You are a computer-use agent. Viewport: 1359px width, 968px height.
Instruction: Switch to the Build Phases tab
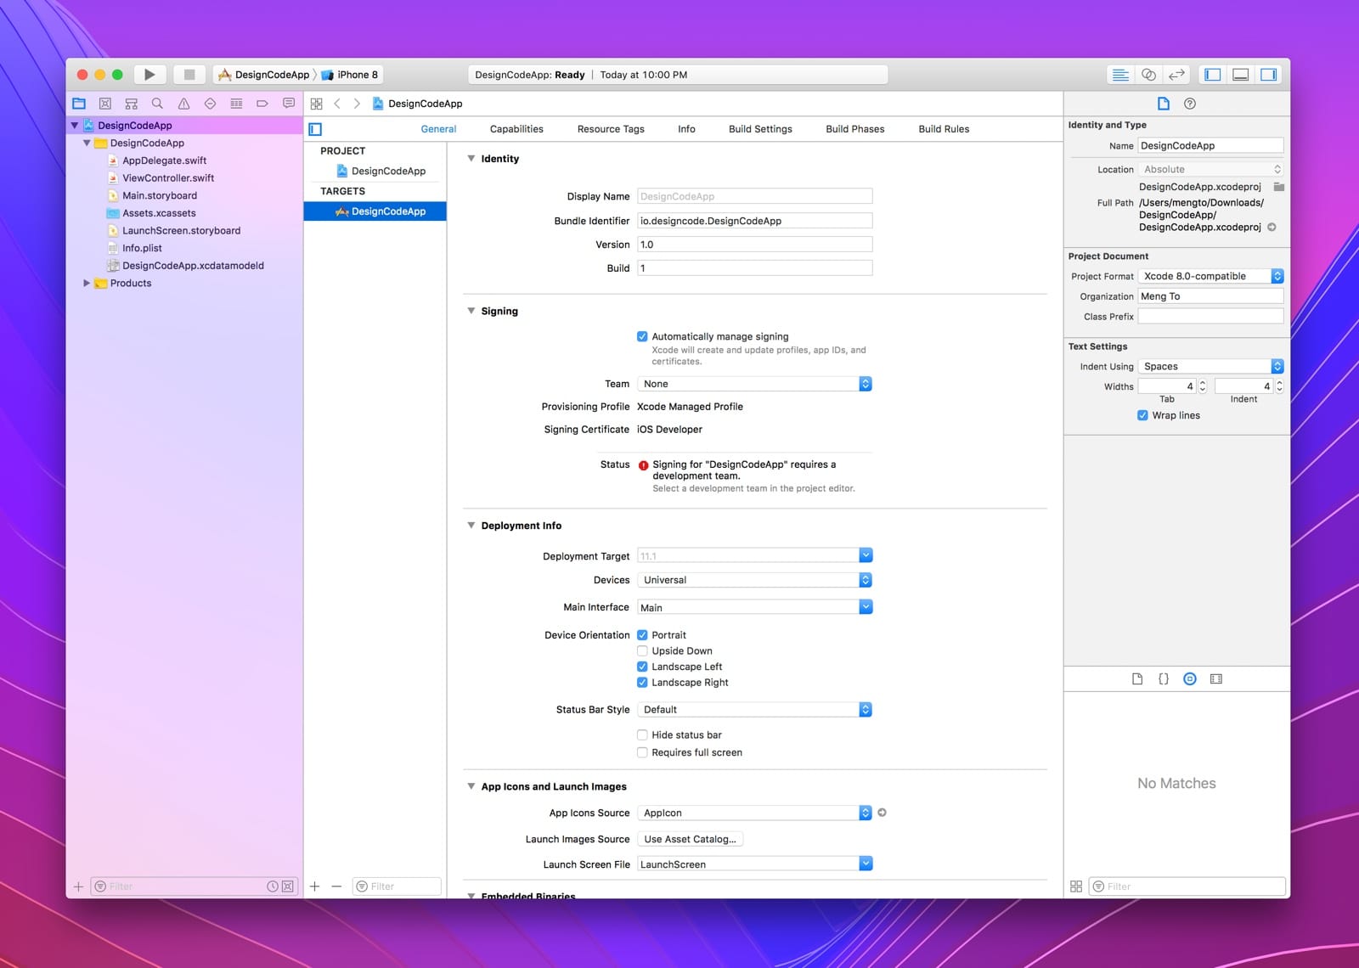[855, 129]
